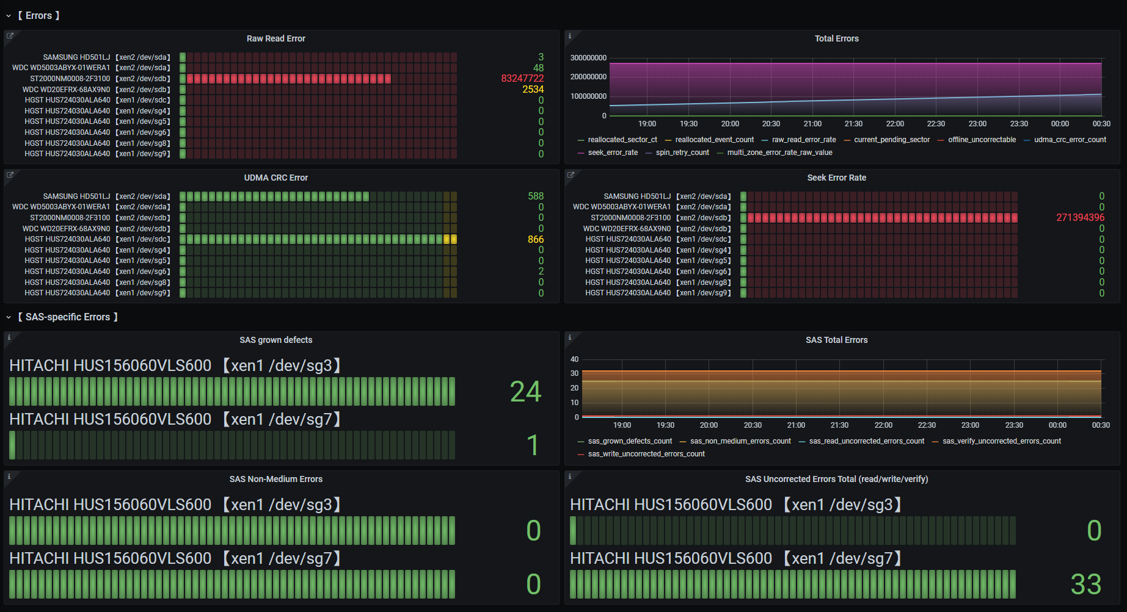This screenshot has height=612, width=1127.
Task: Open the SAS Total Errors title menu
Action: (x=836, y=340)
